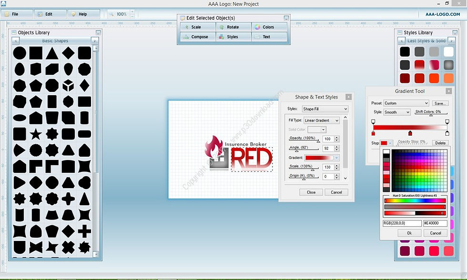Apply the black style swatch in Styles Library
Viewport: 467px width, 280px height.
[x=405, y=51]
